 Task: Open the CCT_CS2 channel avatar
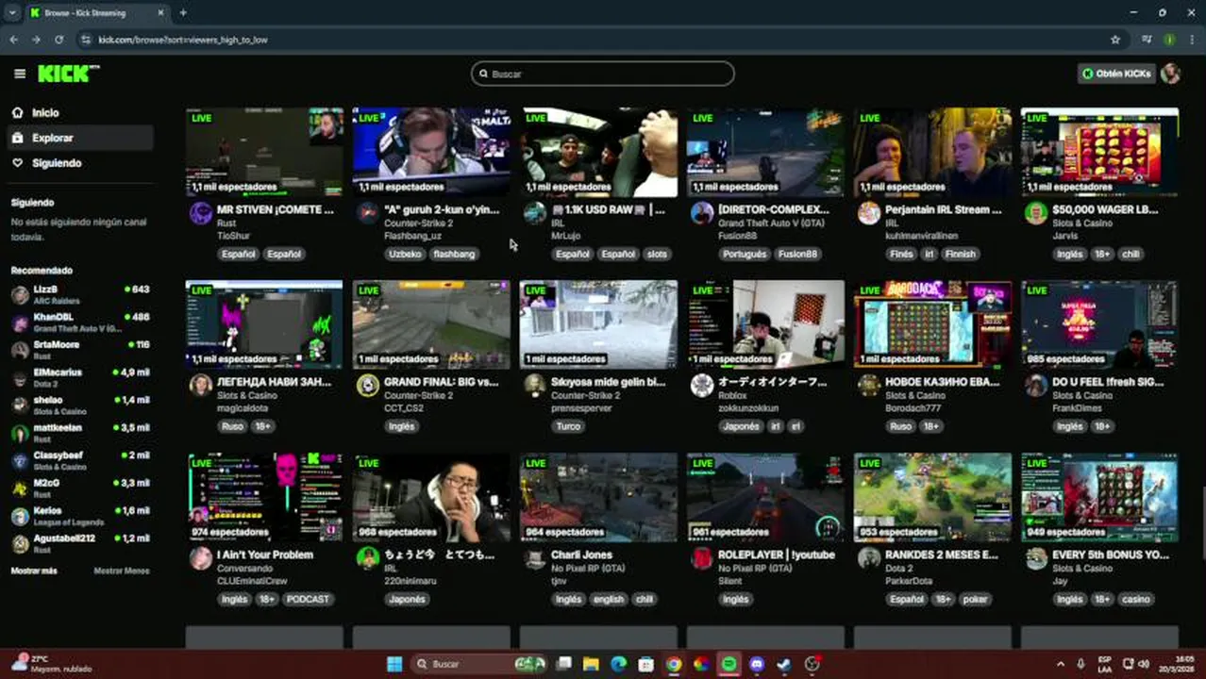click(368, 386)
